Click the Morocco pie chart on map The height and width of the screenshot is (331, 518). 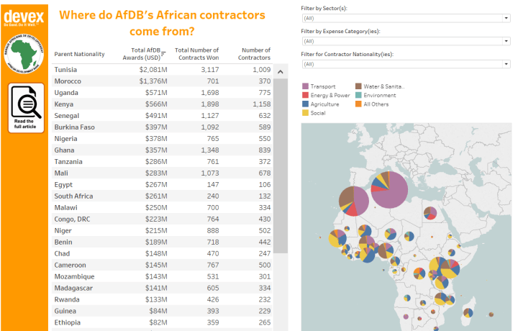[x=354, y=201]
